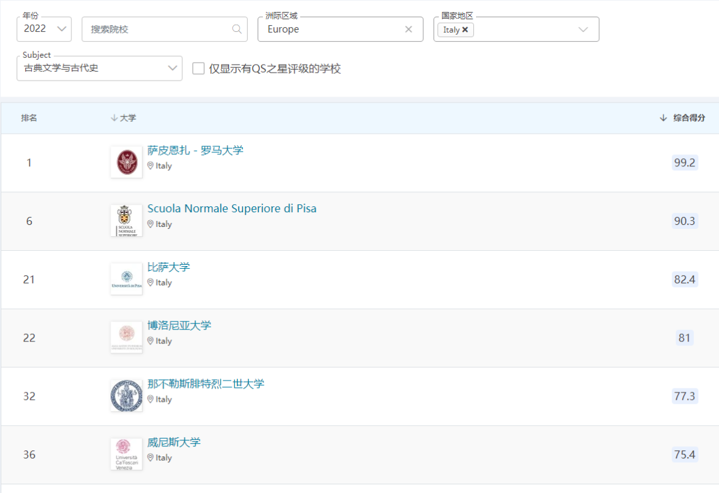Click the rank column header
The height and width of the screenshot is (493, 719).
pyautogui.click(x=29, y=118)
